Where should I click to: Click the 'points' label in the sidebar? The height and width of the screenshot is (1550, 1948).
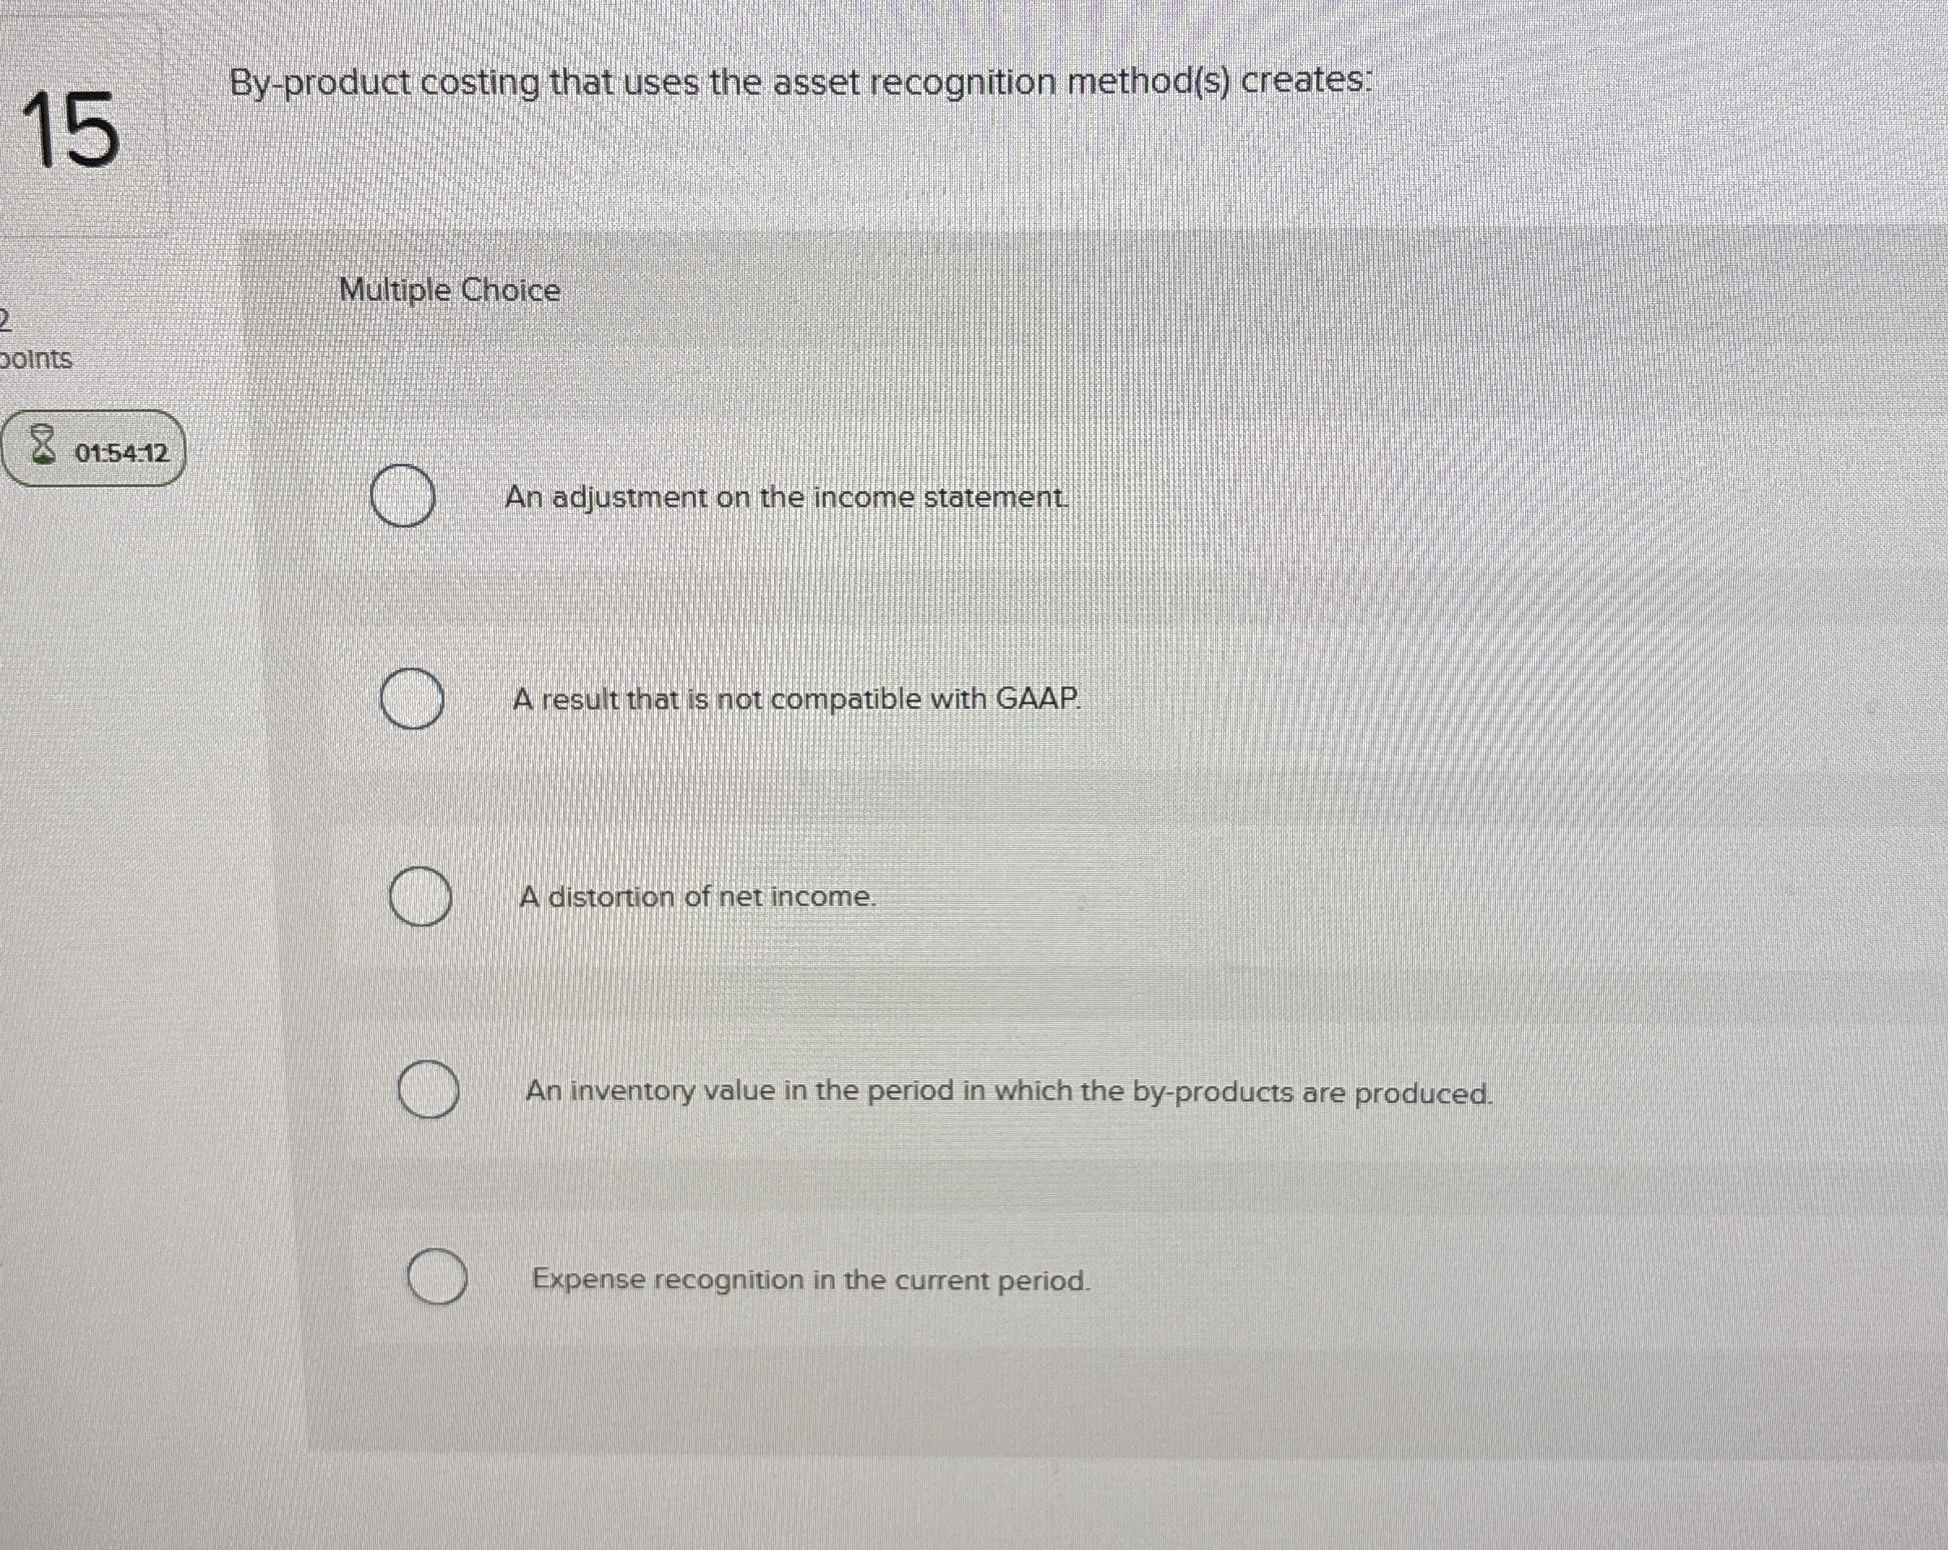[37, 359]
